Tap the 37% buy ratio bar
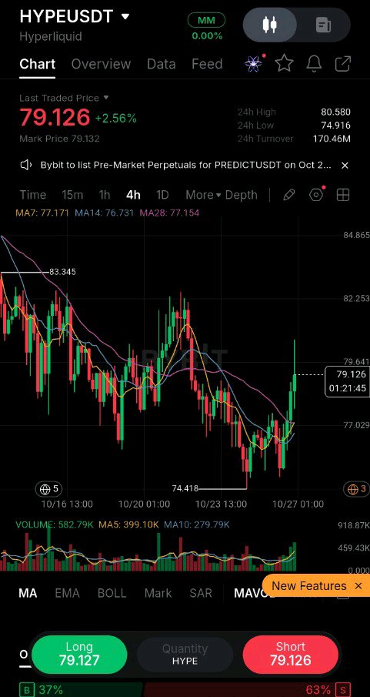This screenshot has height=697, width=370. [81, 690]
